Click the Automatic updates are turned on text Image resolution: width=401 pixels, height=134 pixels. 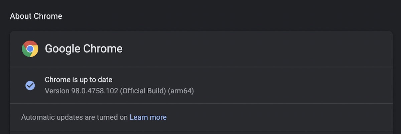pyautogui.click(x=74, y=117)
